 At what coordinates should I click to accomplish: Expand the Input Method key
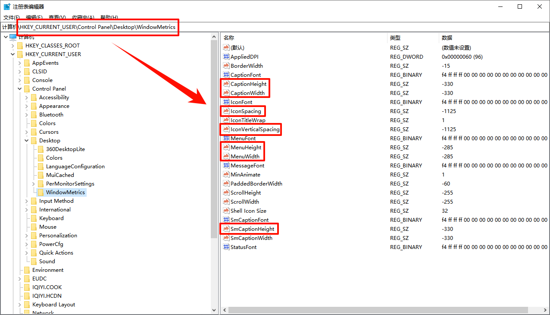(x=27, y=201)
